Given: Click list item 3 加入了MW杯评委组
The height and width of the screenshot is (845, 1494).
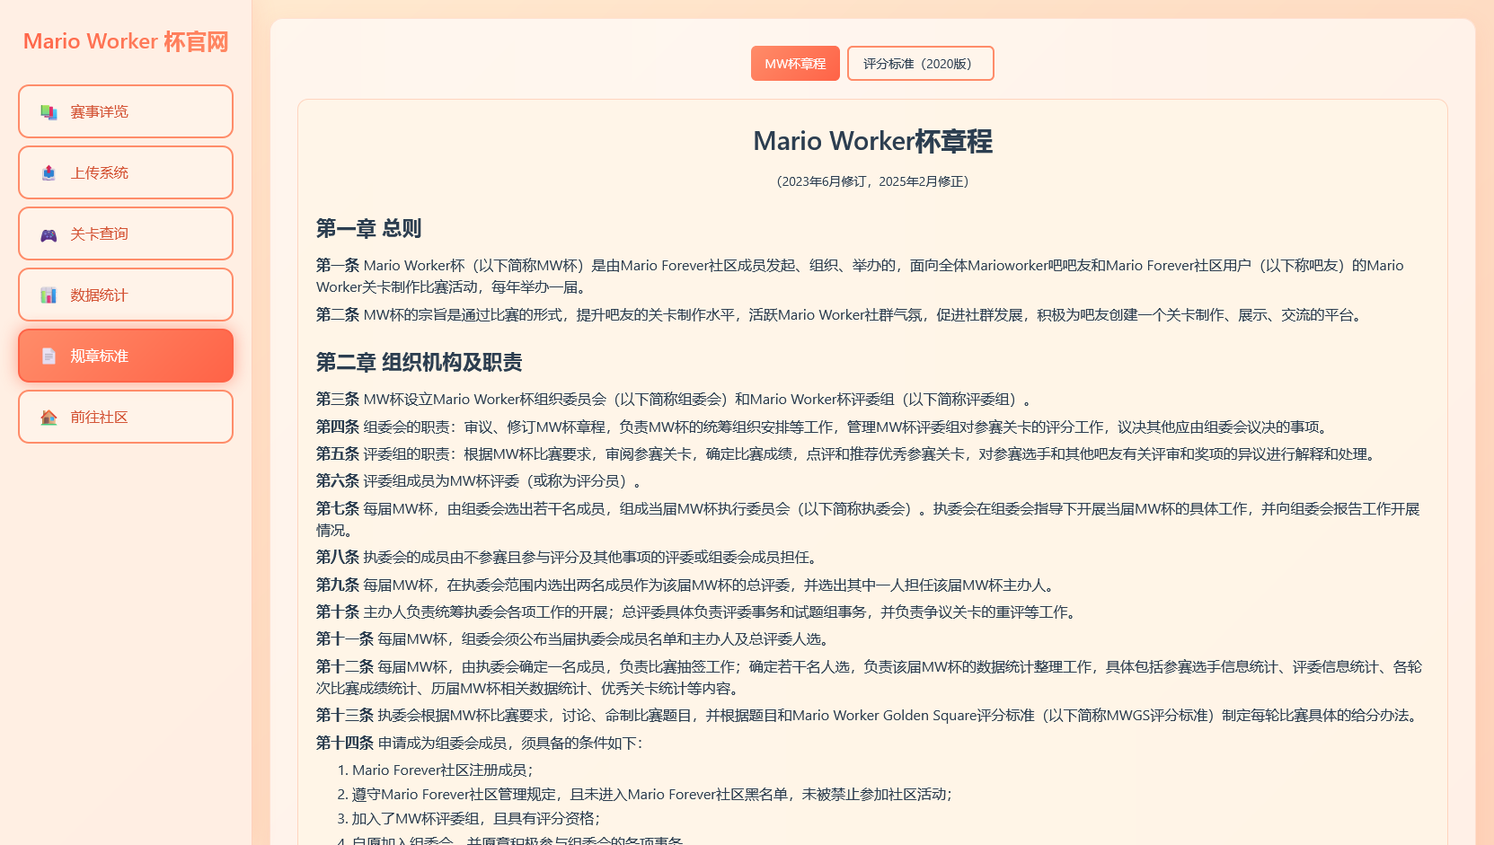Looking at the screenshot, I should [x=475, y=818].
